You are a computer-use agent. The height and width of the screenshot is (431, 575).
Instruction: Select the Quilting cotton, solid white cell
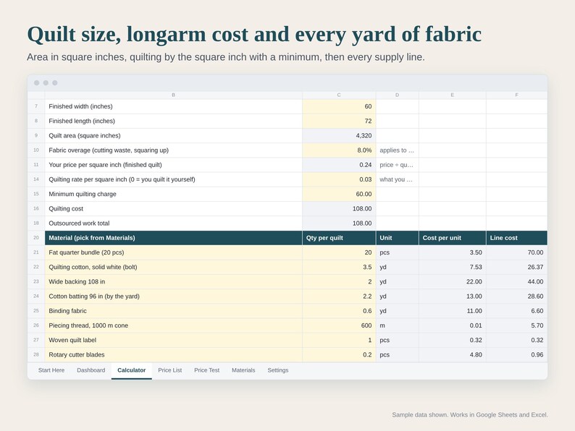tap(174, 268)
